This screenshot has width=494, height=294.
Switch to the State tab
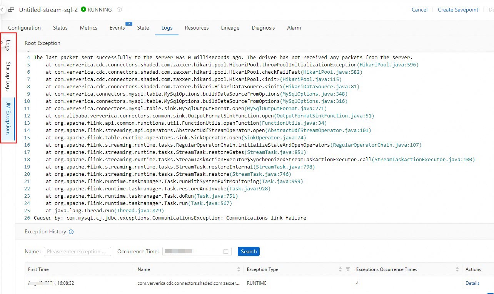(143, 28)
